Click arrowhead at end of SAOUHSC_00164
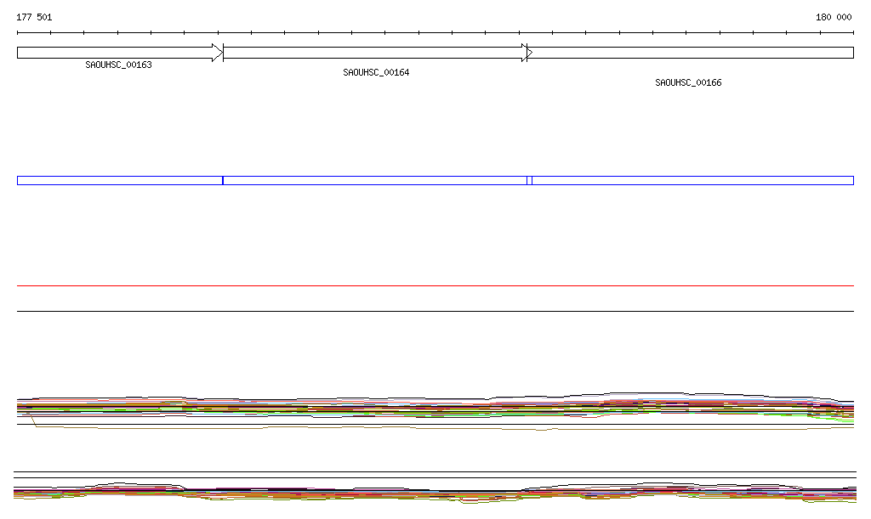This screenshot has width=871, height=519. coord(527,53)
